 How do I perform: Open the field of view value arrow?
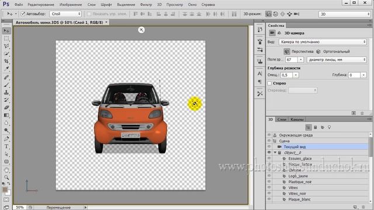pos(301,60)
